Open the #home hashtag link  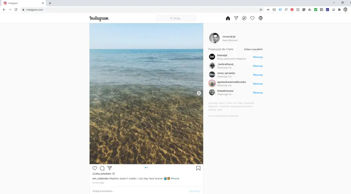coord(175,179)
